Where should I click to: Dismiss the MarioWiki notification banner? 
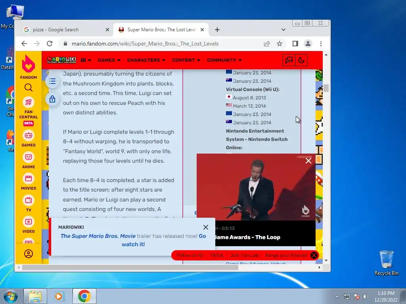(206, 227)
